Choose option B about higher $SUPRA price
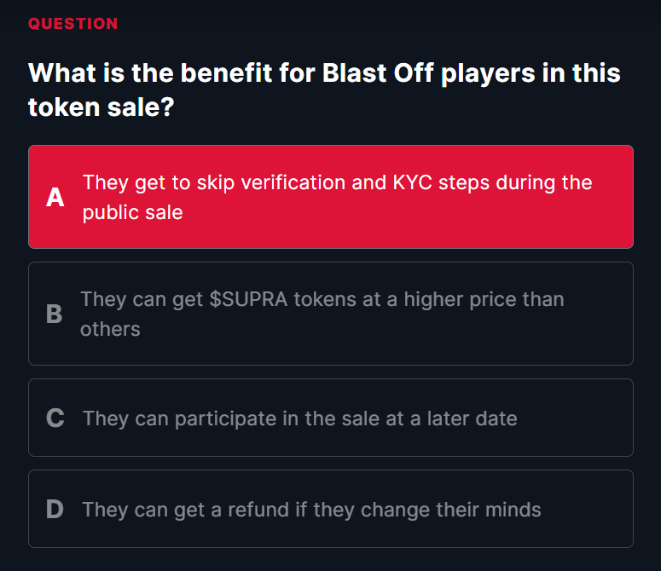 click(x=331, y=314)
